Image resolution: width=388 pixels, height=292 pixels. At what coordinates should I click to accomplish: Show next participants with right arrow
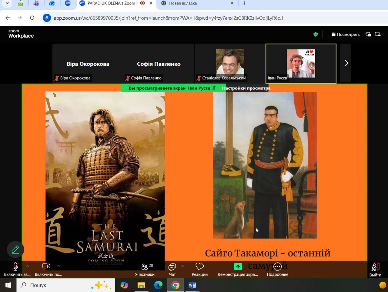(346, 63)
